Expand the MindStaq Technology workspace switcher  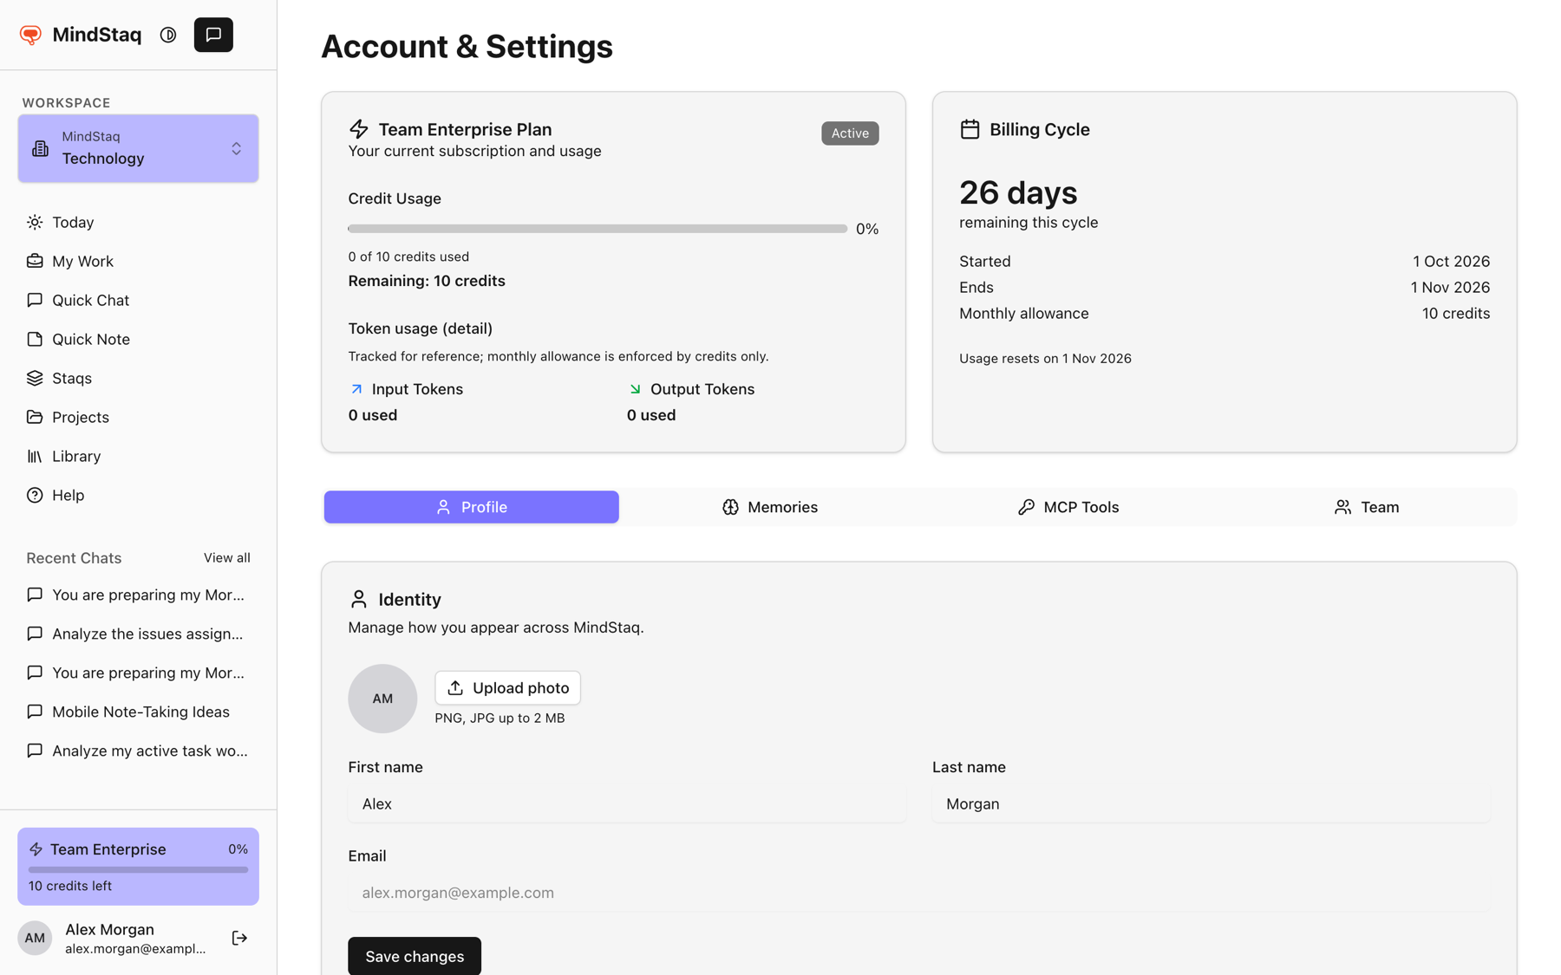(x=138, y=148)
